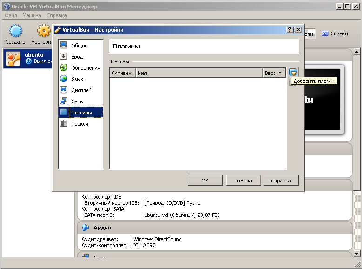The image size is (362, 269).
Task: Open the Обновления settings category
Action: (x=81, y=68)
